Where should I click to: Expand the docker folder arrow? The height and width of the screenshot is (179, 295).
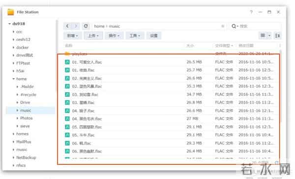(x=13, y=47)
